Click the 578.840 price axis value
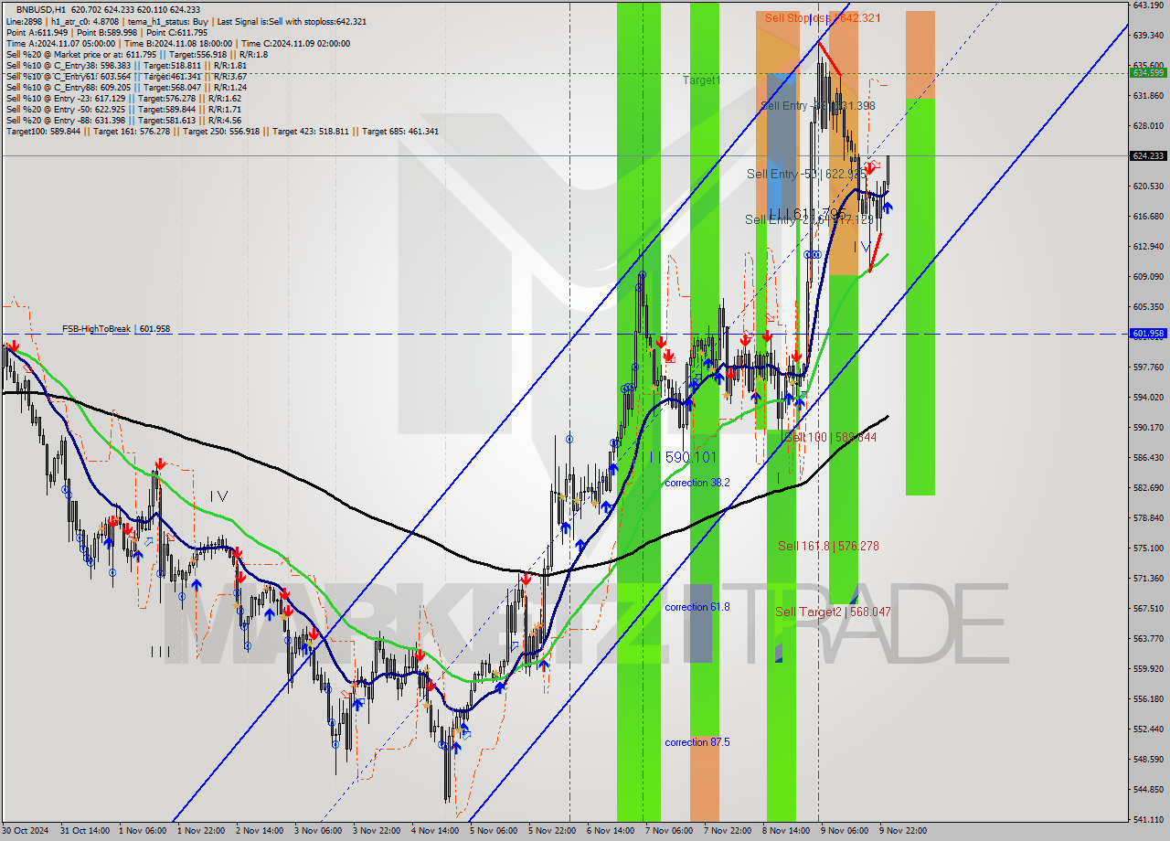This screenshot has width=1170, height=841. (1147, 517)
